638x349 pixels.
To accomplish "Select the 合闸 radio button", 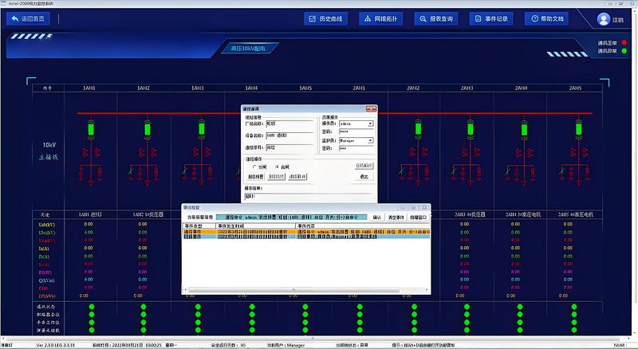I will [x=278, y=166].
